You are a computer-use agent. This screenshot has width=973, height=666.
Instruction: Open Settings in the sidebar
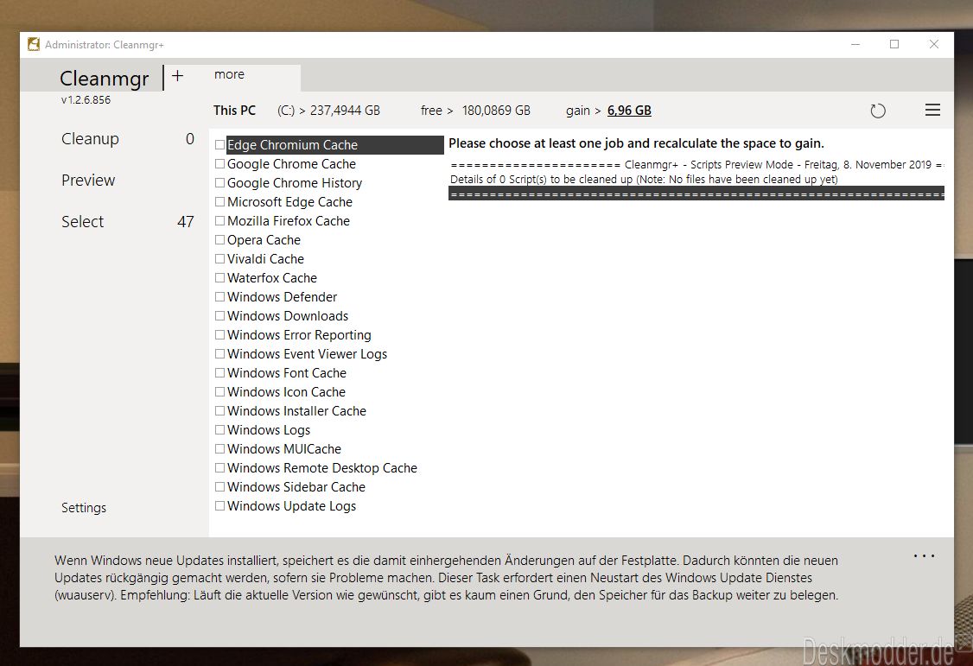84,508
